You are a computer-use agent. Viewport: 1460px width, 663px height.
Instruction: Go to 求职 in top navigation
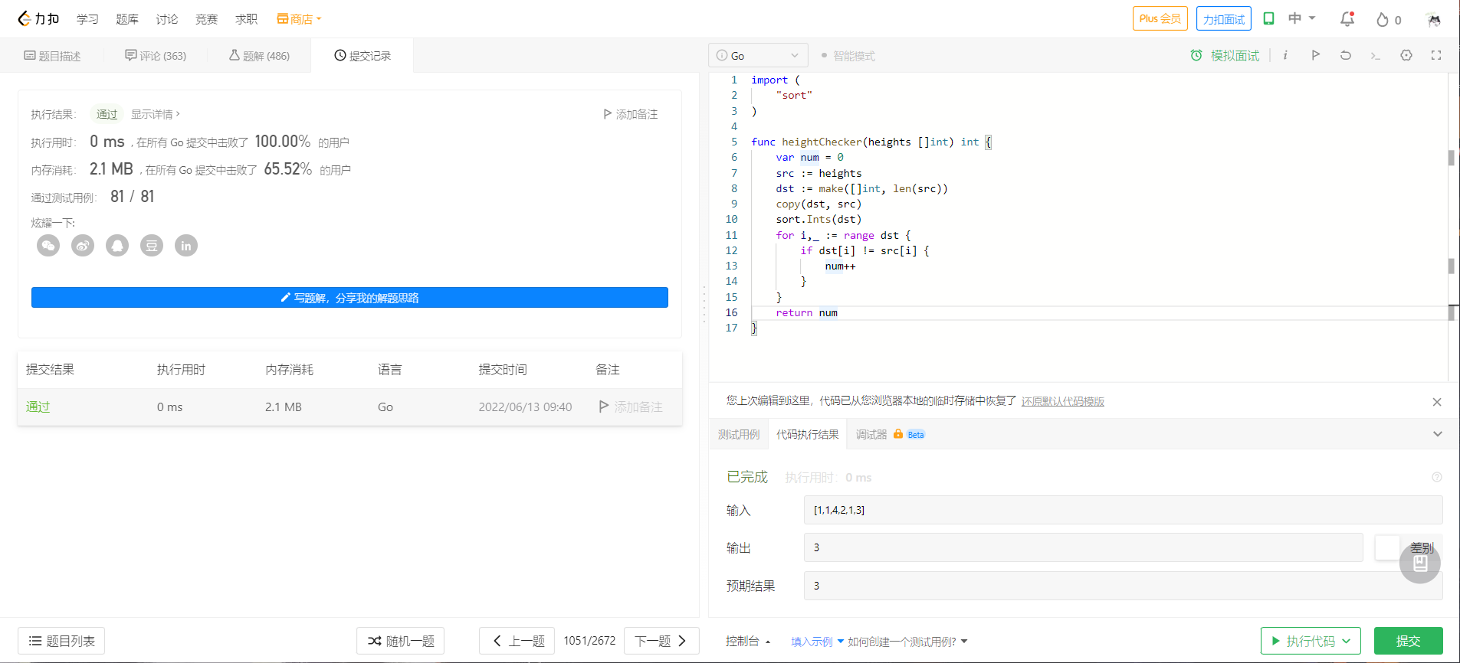[x=247, y=19]
